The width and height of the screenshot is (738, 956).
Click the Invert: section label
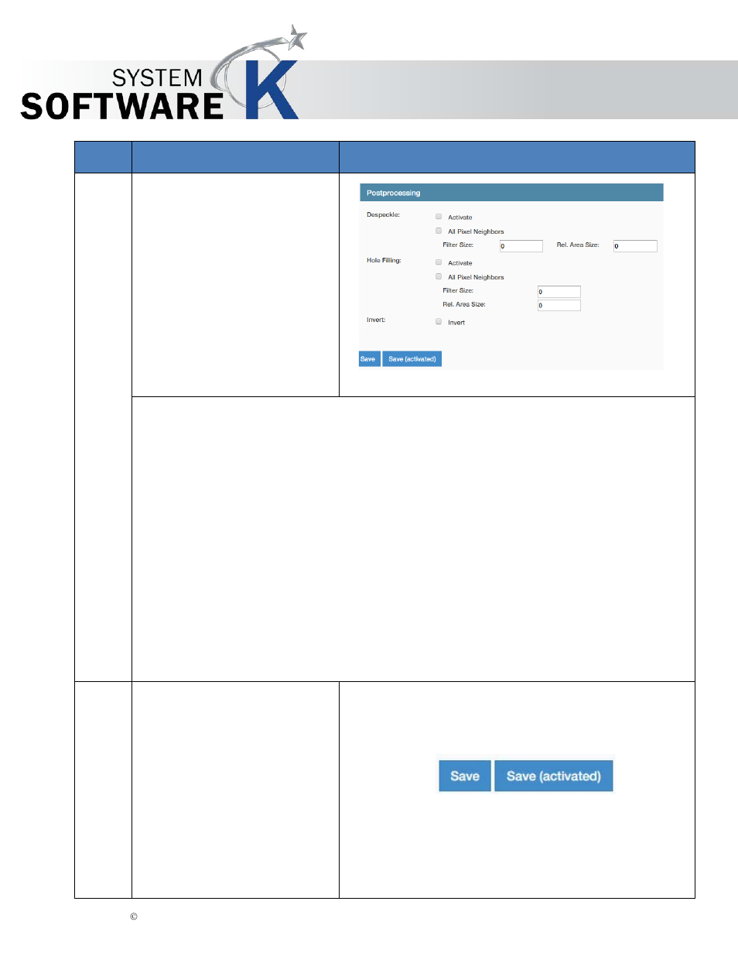pos(376,320)
